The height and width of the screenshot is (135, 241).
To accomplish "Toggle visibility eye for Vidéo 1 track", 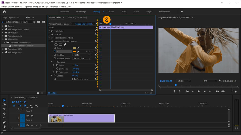I will pyautogui.click(x=32, y=116).
